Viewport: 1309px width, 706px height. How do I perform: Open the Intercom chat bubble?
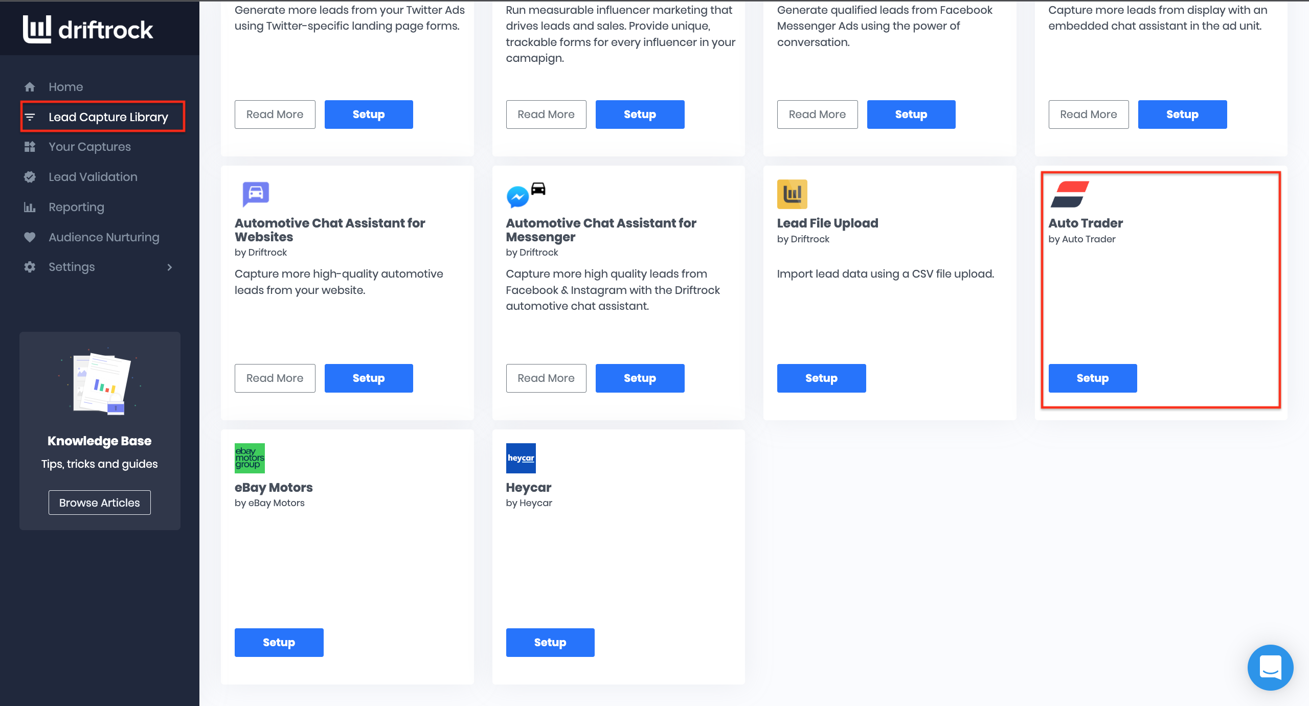tap(1271, 668)
